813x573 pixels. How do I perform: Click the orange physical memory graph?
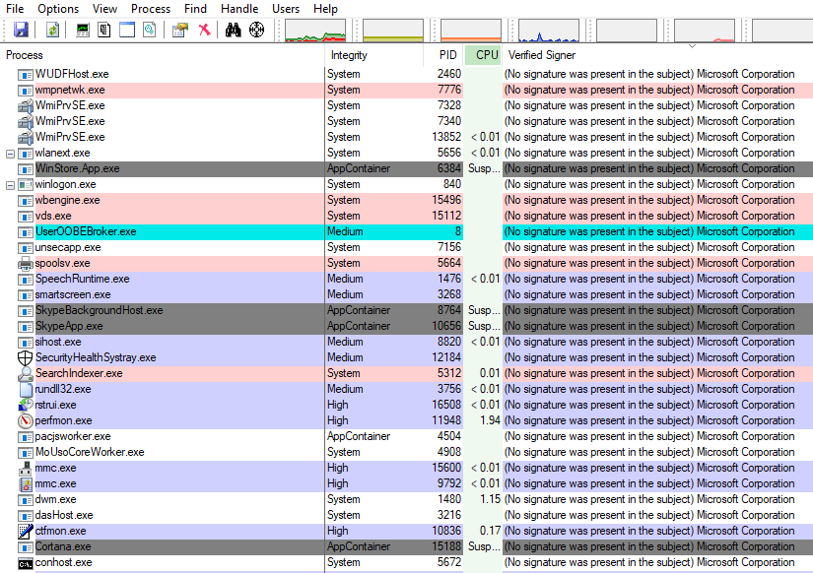(471, 31)
